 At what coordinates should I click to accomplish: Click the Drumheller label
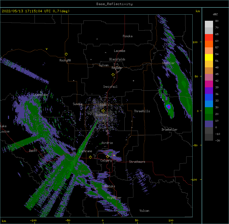(169, 130)
